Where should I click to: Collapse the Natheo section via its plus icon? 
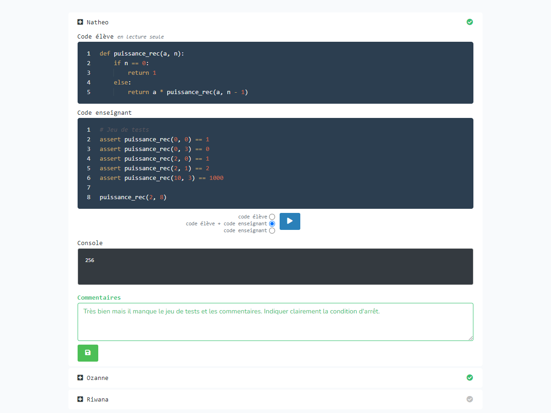[x=80, y=22]
